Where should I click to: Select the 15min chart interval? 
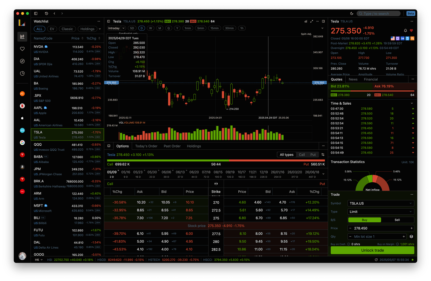click(214, 28)
